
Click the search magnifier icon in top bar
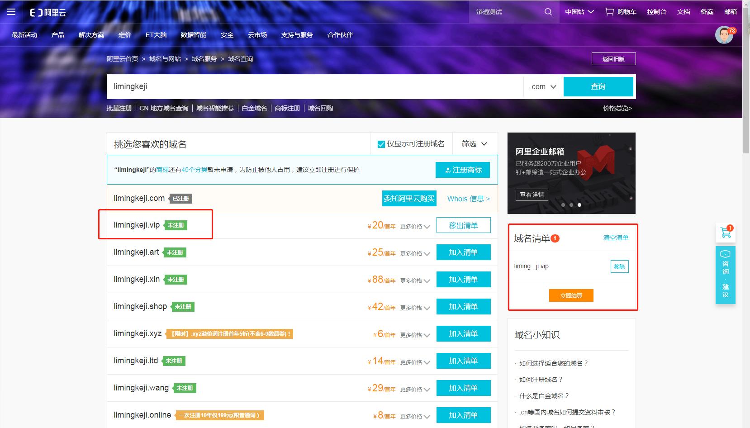548,12
